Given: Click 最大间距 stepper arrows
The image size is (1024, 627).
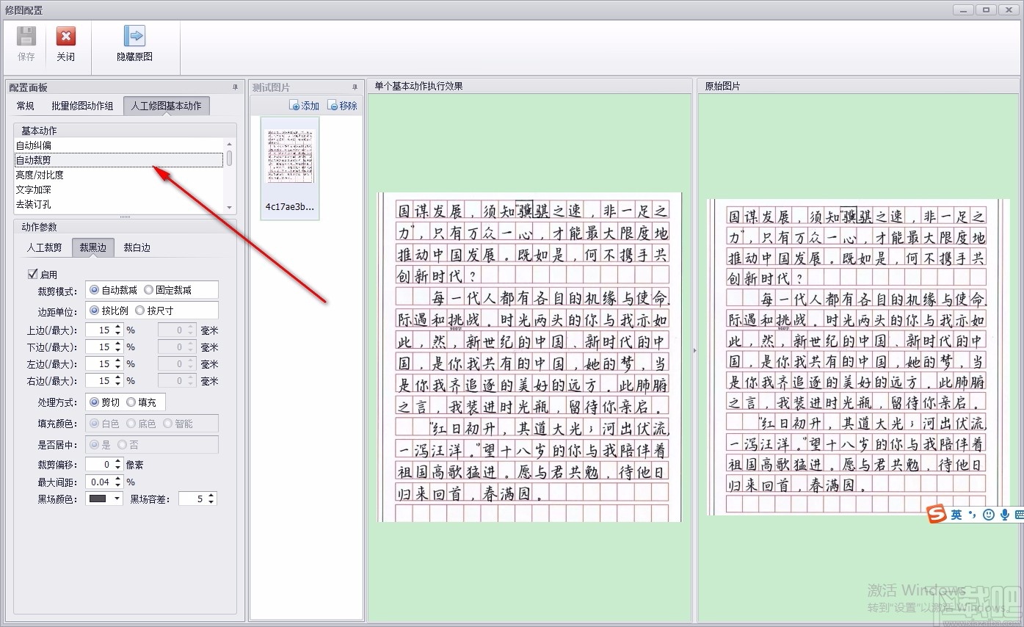Looking at the screenshot, I should (118, 482).
